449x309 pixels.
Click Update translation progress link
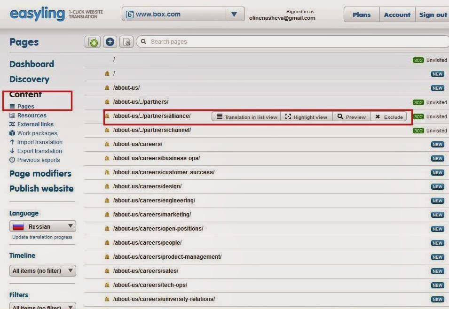42,237
